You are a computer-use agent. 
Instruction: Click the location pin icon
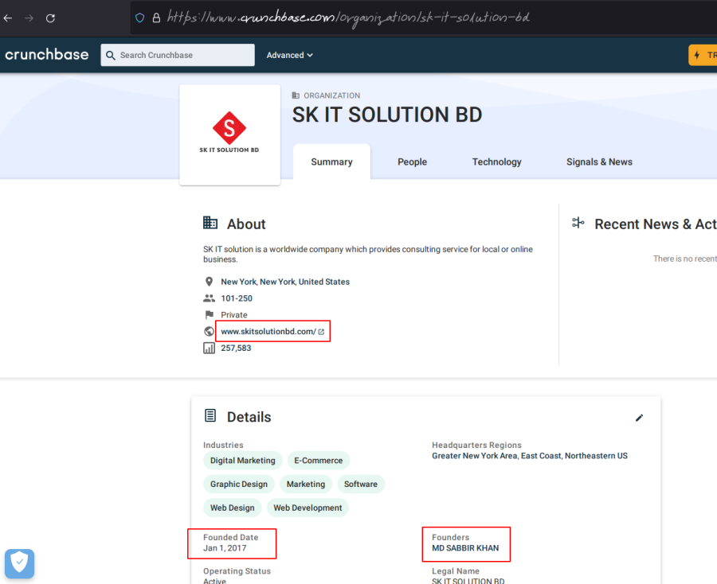(x=209, y=282)
